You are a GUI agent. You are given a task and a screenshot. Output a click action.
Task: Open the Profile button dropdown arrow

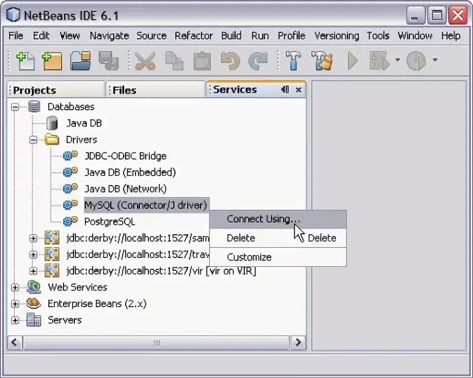(x=435, y=60)
